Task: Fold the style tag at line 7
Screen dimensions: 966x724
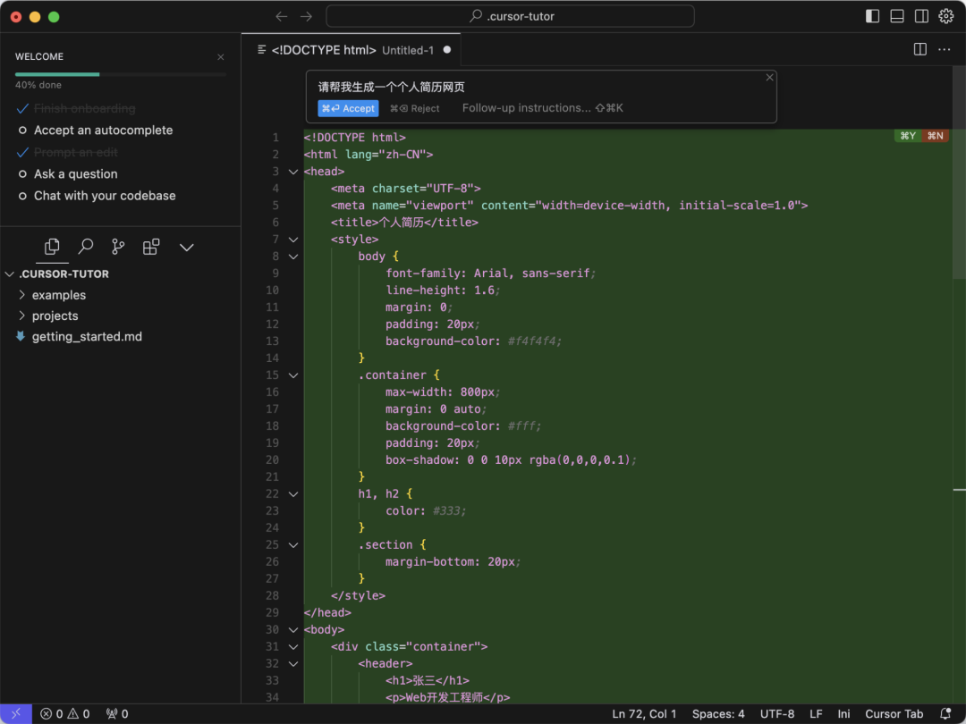Action: click(x=293, y=240)
